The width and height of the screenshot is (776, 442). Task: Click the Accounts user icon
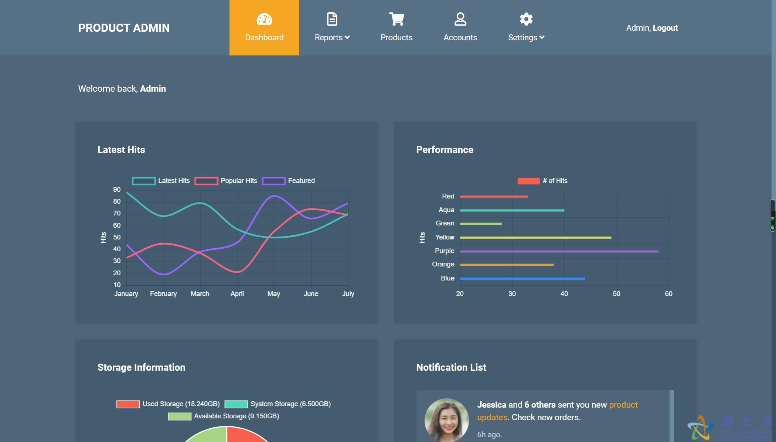pyautogui.click(x=460, y=19)
